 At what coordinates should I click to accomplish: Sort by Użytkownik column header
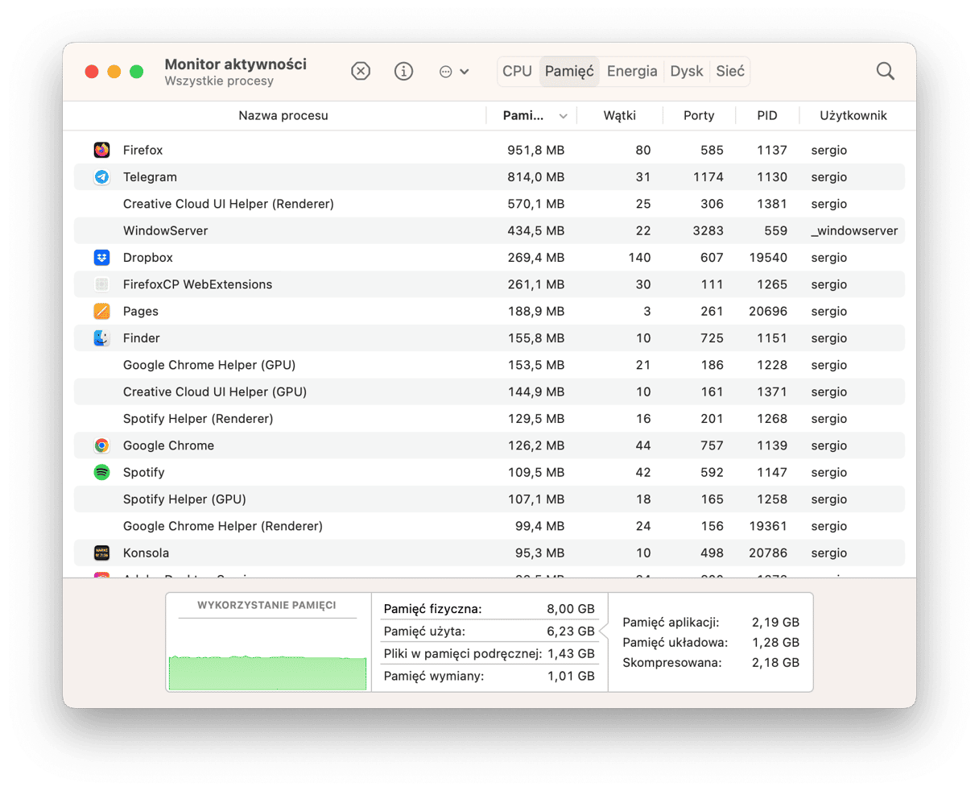pos(853,115)
